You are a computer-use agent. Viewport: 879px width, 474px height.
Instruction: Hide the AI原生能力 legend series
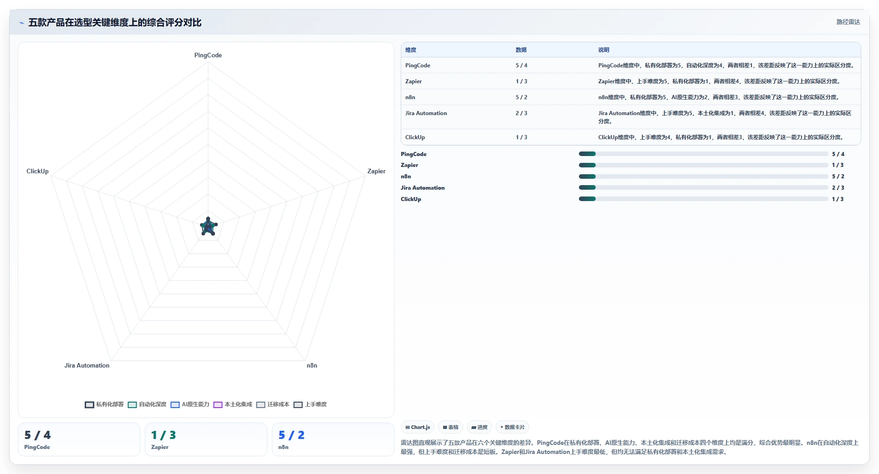(x=190, y=404)
